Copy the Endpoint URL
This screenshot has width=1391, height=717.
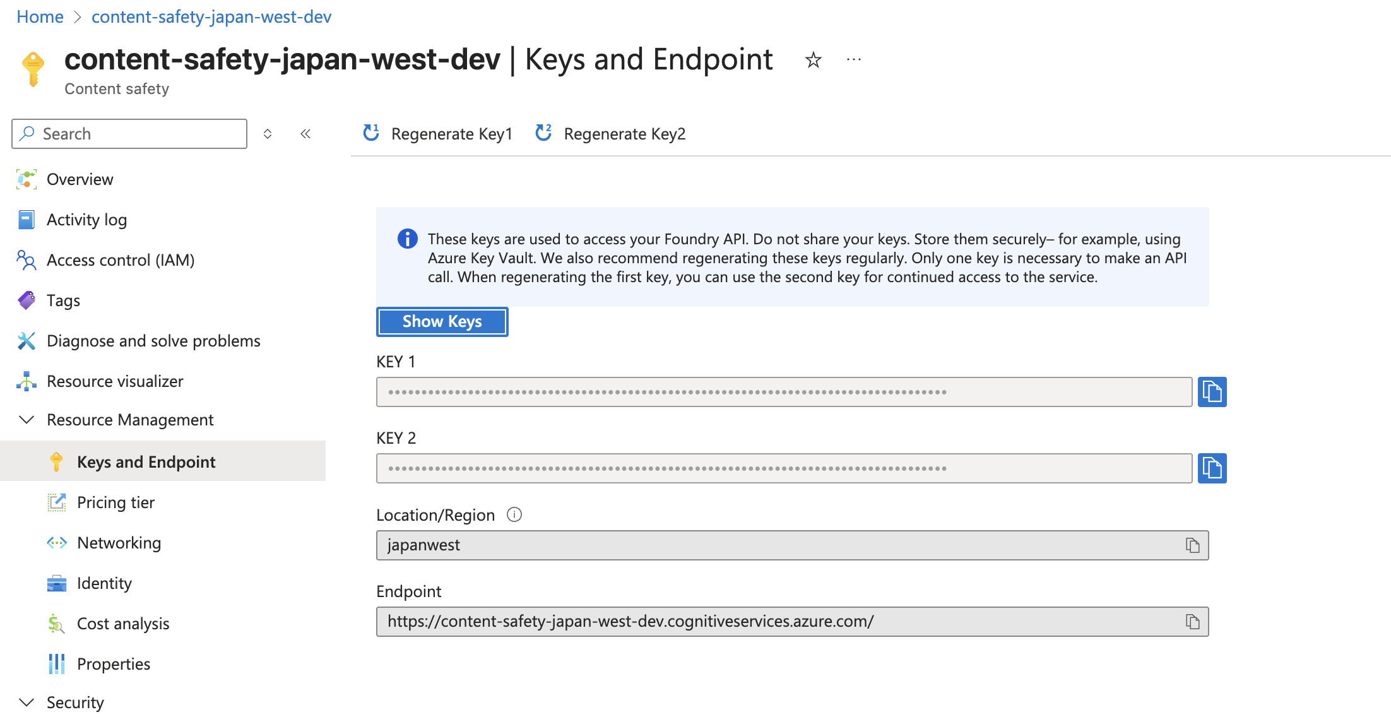click(1192, 622)
